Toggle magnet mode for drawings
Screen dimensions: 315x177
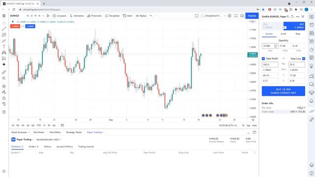[x=4, y=86]
